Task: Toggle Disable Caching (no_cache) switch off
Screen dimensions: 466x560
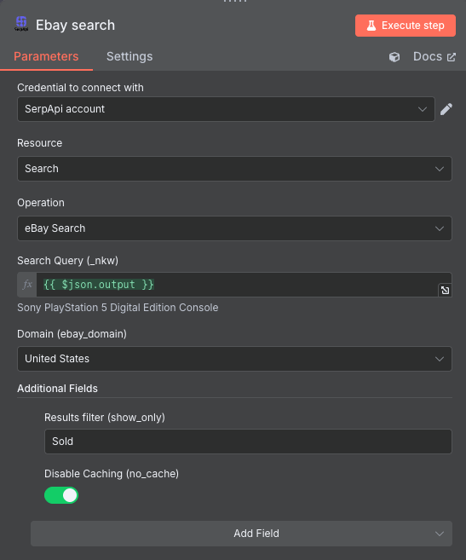Action: 61,495
